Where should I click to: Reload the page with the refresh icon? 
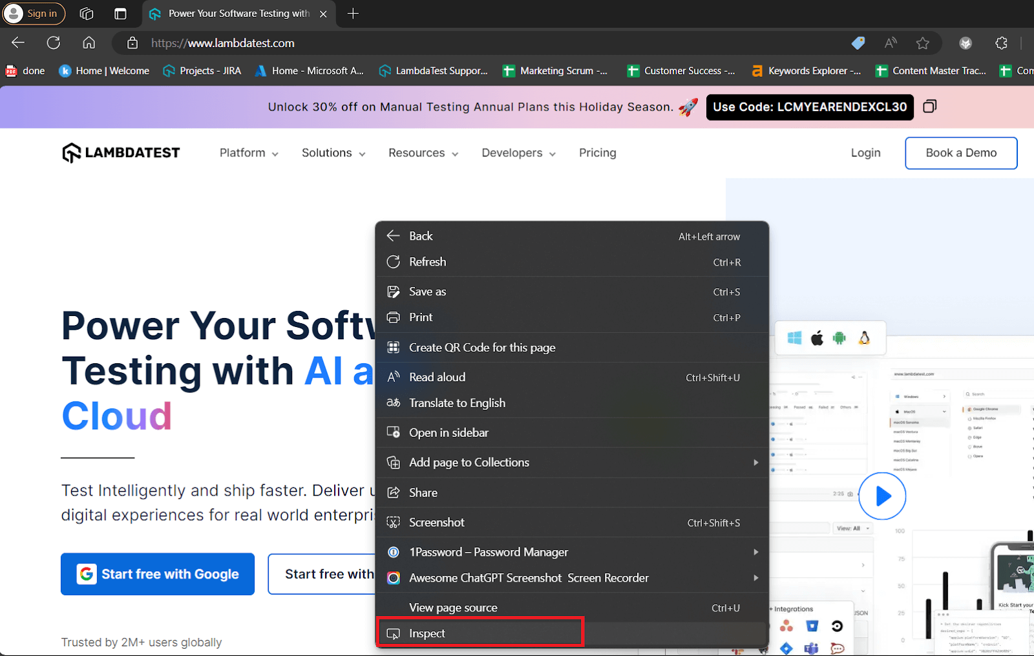pos(54,43)
